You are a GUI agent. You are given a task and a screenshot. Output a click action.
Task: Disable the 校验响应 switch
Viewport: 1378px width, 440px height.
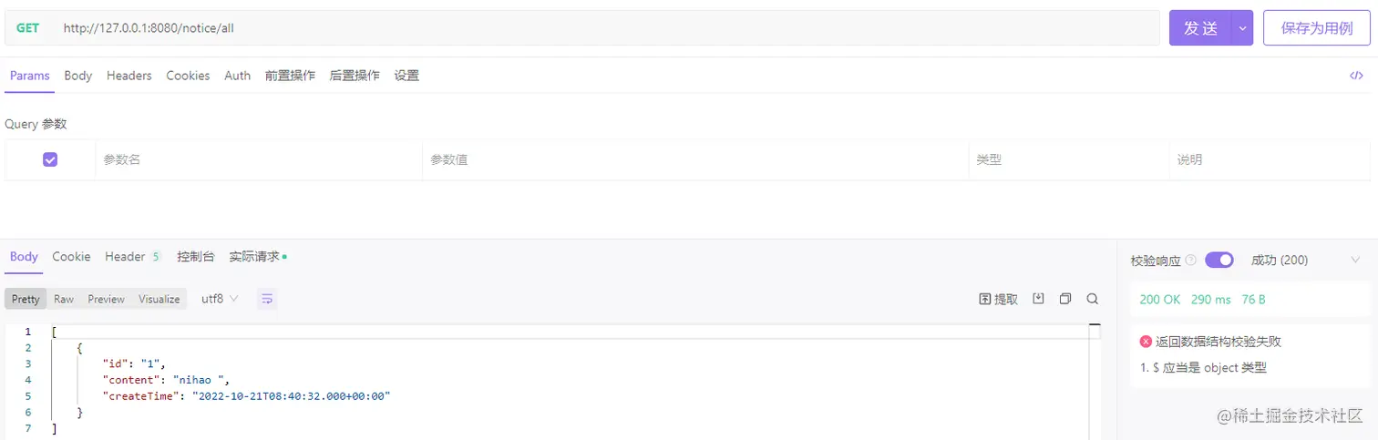pyautogui.click(x=1219, y=261)
